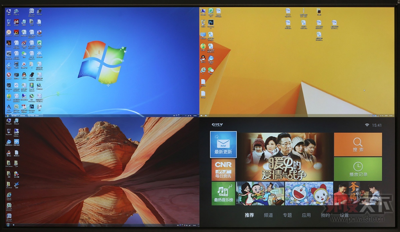The image size is (400, 232).
Task: Open the brown archive icon on Windows 8
Action: [319, 11]
